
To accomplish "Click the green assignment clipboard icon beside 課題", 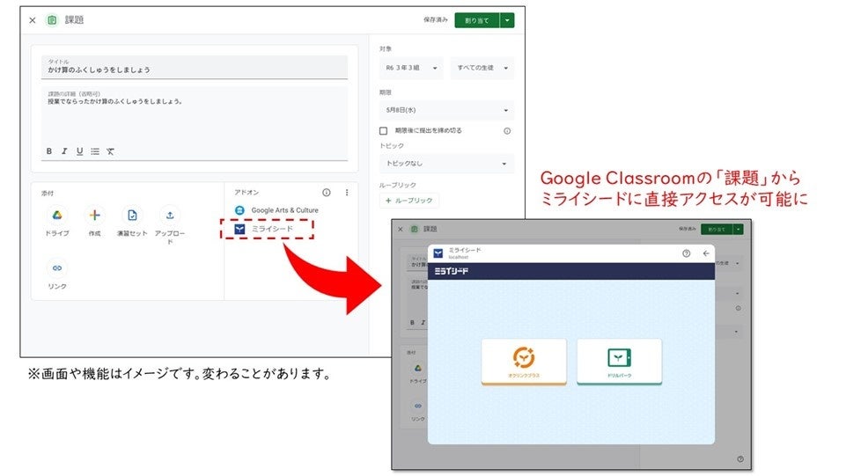I will [52, 20].
